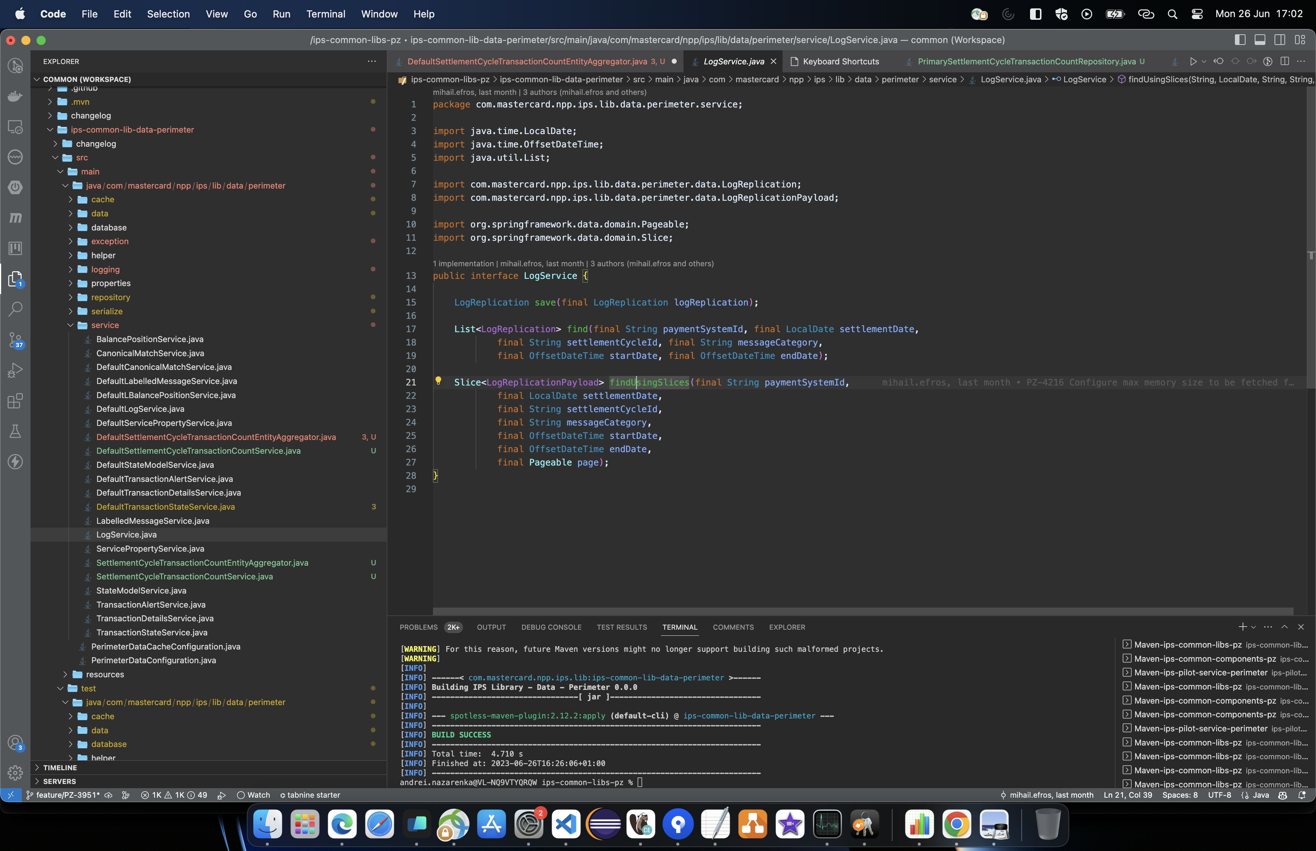Open the Terminal menu in menu bar
This screenshot has height=851, width=1316.
click(x=325, y=14)
